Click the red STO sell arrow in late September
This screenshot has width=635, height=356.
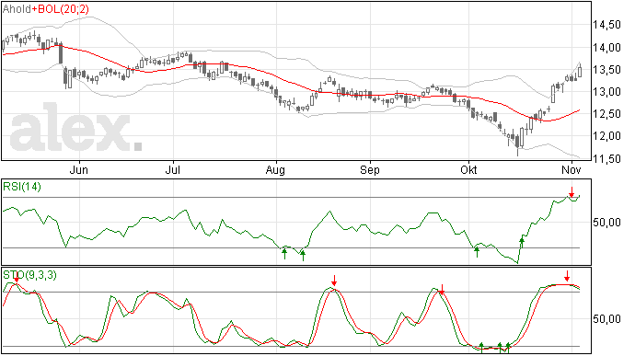442,289
